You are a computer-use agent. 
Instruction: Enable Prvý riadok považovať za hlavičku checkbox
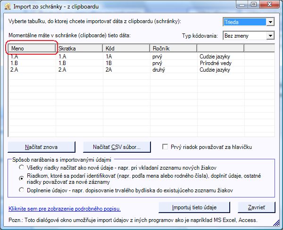coord(165,147)
